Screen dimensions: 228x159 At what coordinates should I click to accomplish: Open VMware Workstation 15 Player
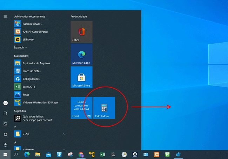[41, 102]
